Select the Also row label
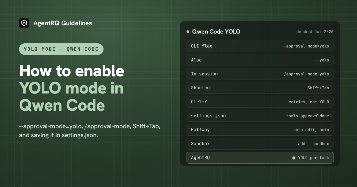Viewport: 357px width, 187px height. [x=196, y=60]
